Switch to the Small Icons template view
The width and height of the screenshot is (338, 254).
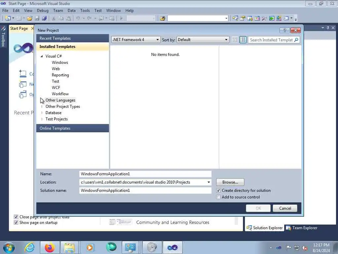235,40
